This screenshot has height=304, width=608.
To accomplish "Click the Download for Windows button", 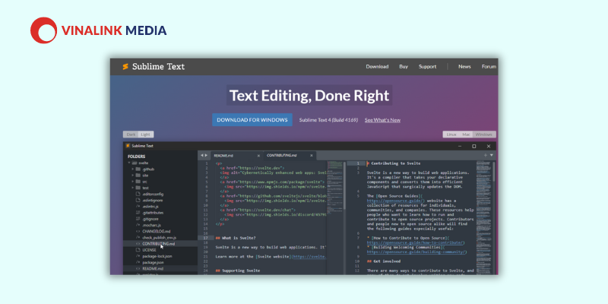I will pos(252,120).
